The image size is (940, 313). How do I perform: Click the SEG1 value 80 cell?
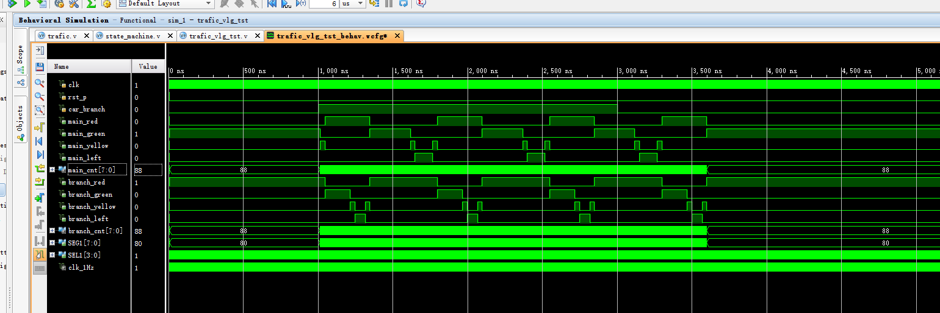148,243
